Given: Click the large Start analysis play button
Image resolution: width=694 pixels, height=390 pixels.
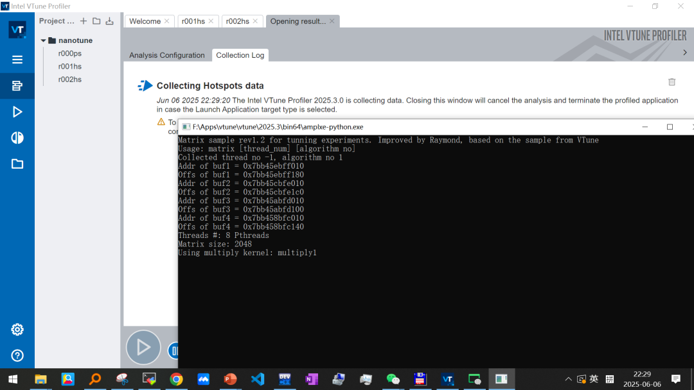Looking at the screenshot, I should click(x=143, y=347).
